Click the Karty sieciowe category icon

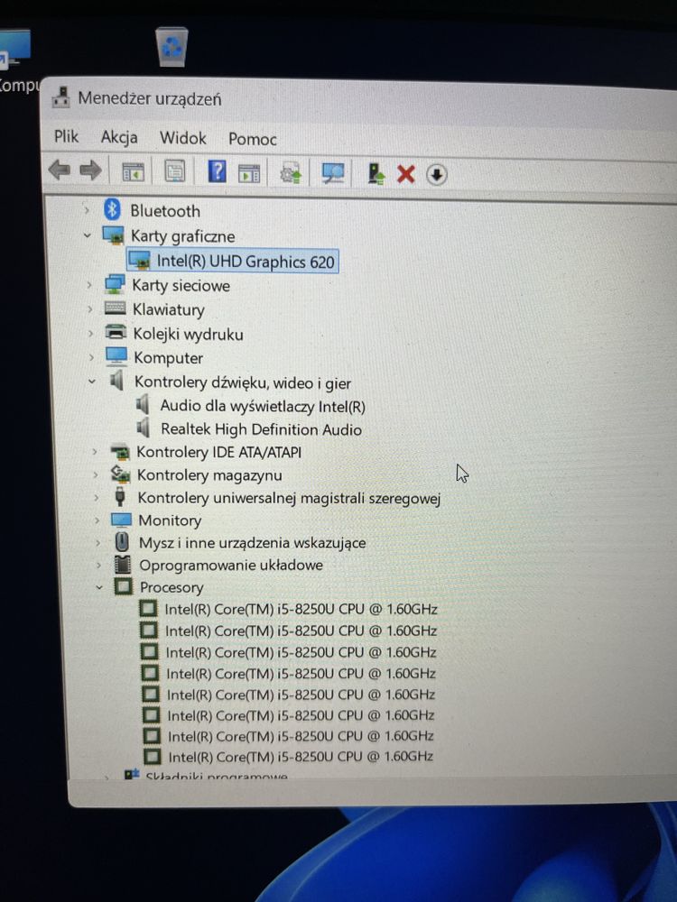click(116, 284)
